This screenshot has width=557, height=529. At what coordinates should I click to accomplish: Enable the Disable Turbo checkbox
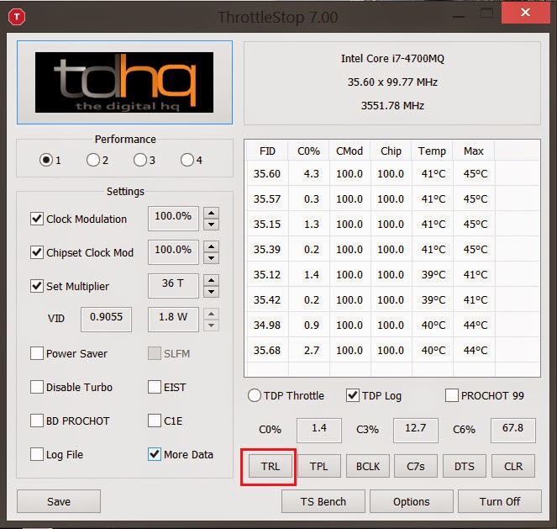37,387
